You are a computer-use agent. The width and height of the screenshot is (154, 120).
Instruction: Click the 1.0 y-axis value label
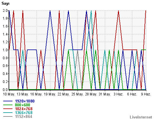[x=5, y=50]
